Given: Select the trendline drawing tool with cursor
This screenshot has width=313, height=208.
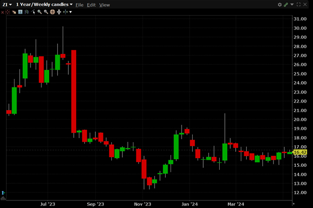Looking at the screenshot, I should (x=33, y=12).
